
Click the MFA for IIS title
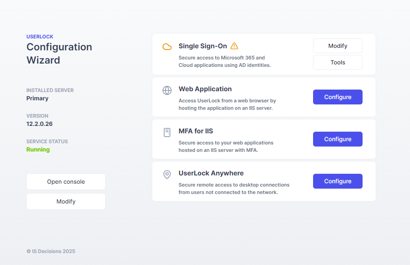pyautogui.click(x=196, y=131)
